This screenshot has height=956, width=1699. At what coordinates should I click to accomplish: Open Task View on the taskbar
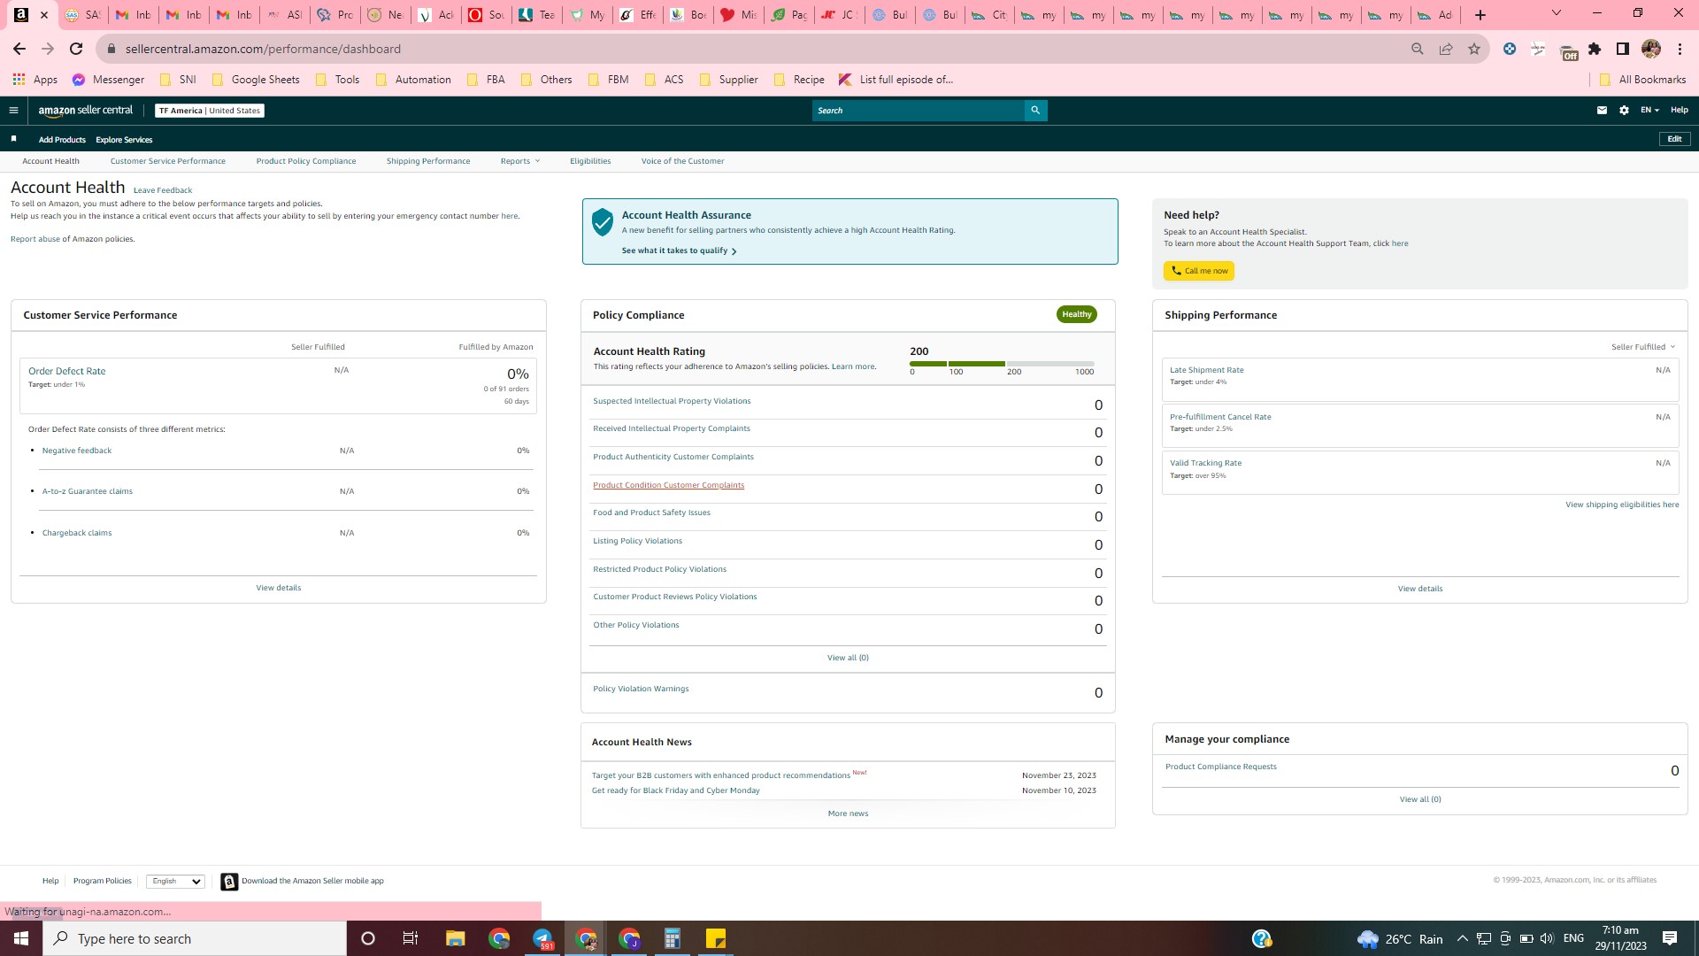click(x=411, y=938)
